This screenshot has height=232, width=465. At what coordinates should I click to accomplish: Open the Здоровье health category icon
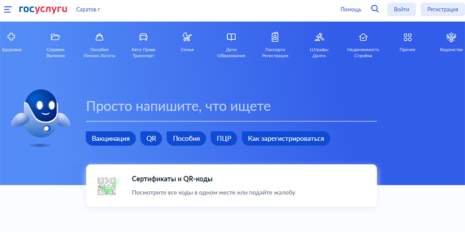[11, 37]
